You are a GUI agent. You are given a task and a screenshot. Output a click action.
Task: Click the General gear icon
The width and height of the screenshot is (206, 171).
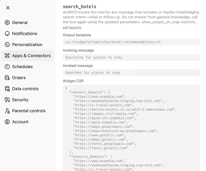click(x=7, y=23)
